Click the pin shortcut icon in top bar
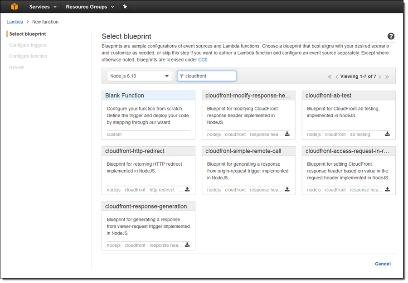The width and height of the screenshot is (408, 283). pyautogui.click(x=125, y=7)
